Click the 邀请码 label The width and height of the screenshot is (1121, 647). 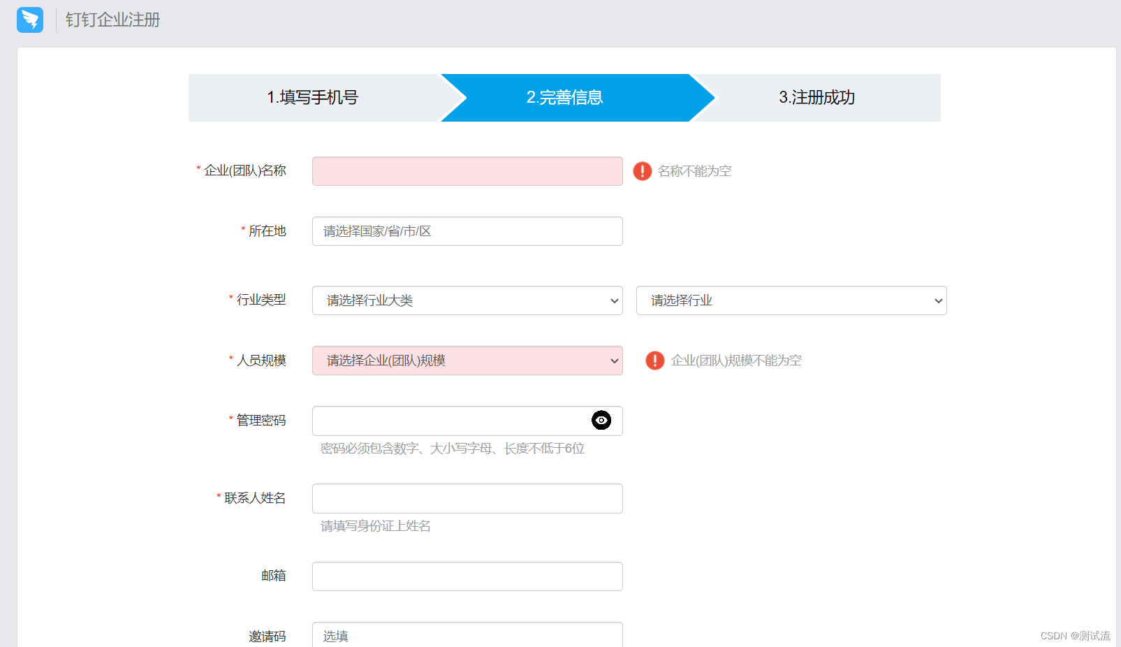tap(268, 637)
